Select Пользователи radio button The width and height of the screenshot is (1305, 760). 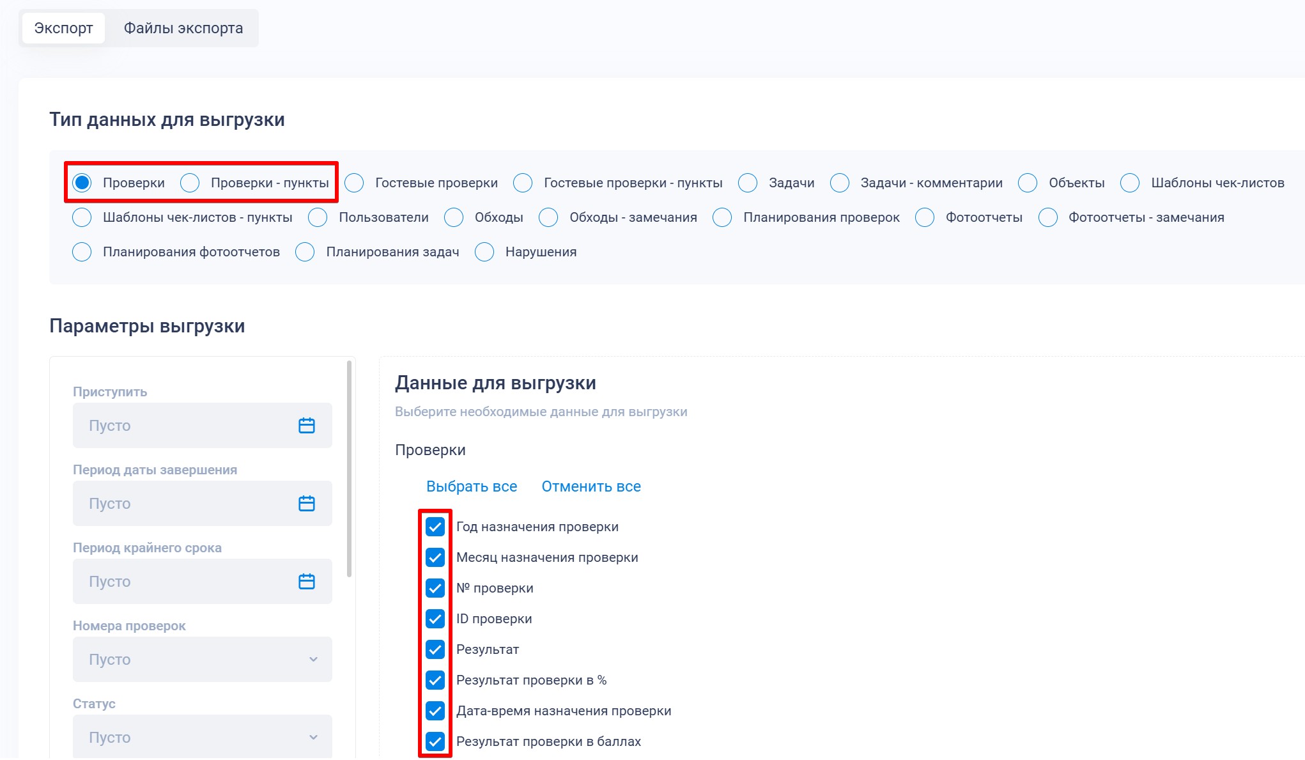pos(318,217)
